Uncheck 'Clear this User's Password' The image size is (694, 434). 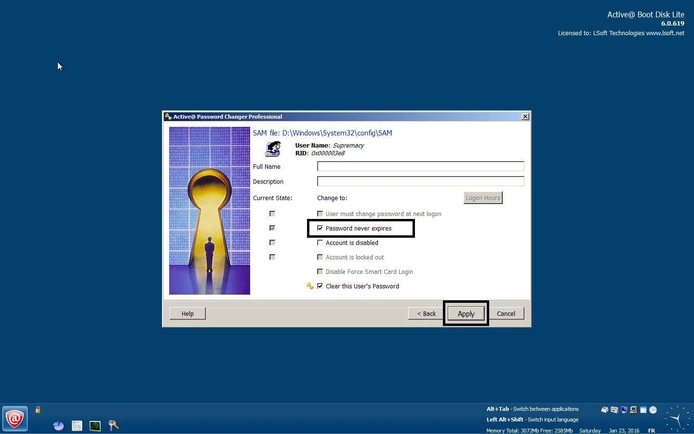click(320, 286)
